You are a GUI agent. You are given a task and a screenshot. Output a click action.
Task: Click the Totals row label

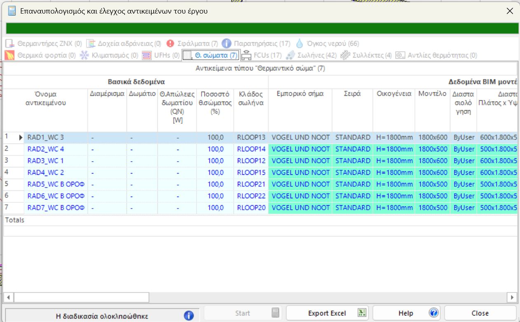14,220
